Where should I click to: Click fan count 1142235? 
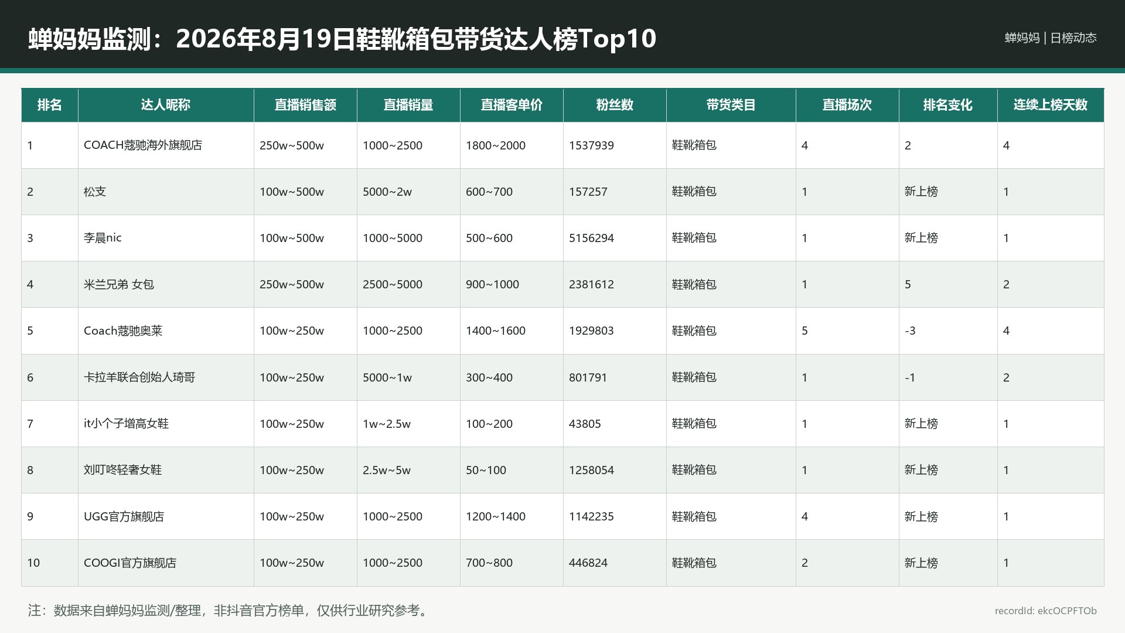tap(591, 516)
